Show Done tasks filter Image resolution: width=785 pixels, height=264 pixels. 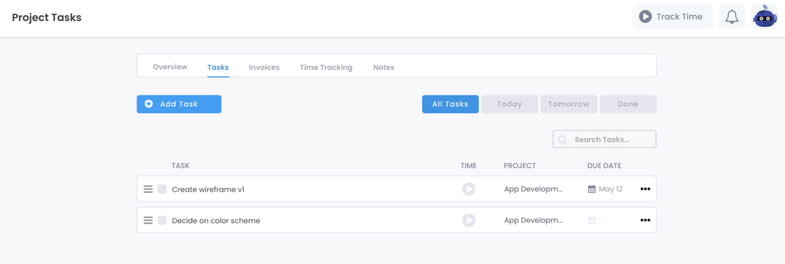[x=628, y=104]
